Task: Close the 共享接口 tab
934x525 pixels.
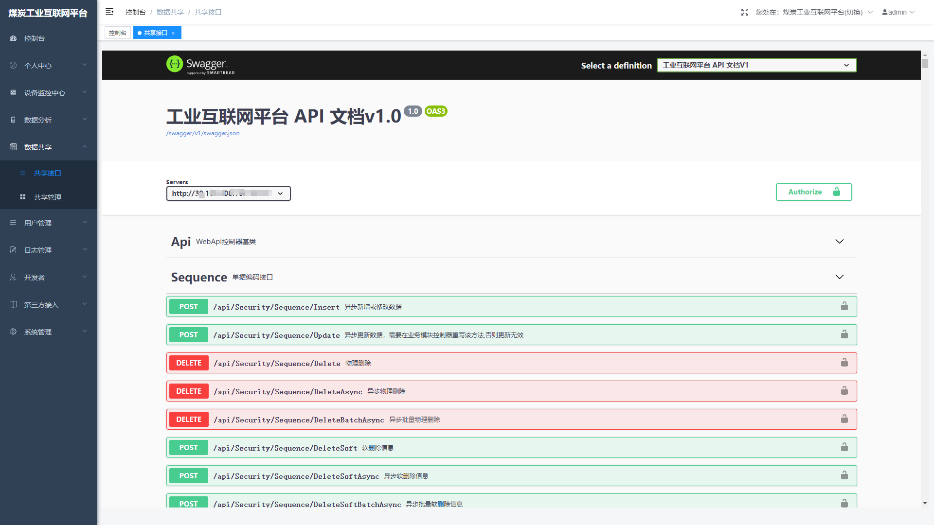Action: (173, 33)
